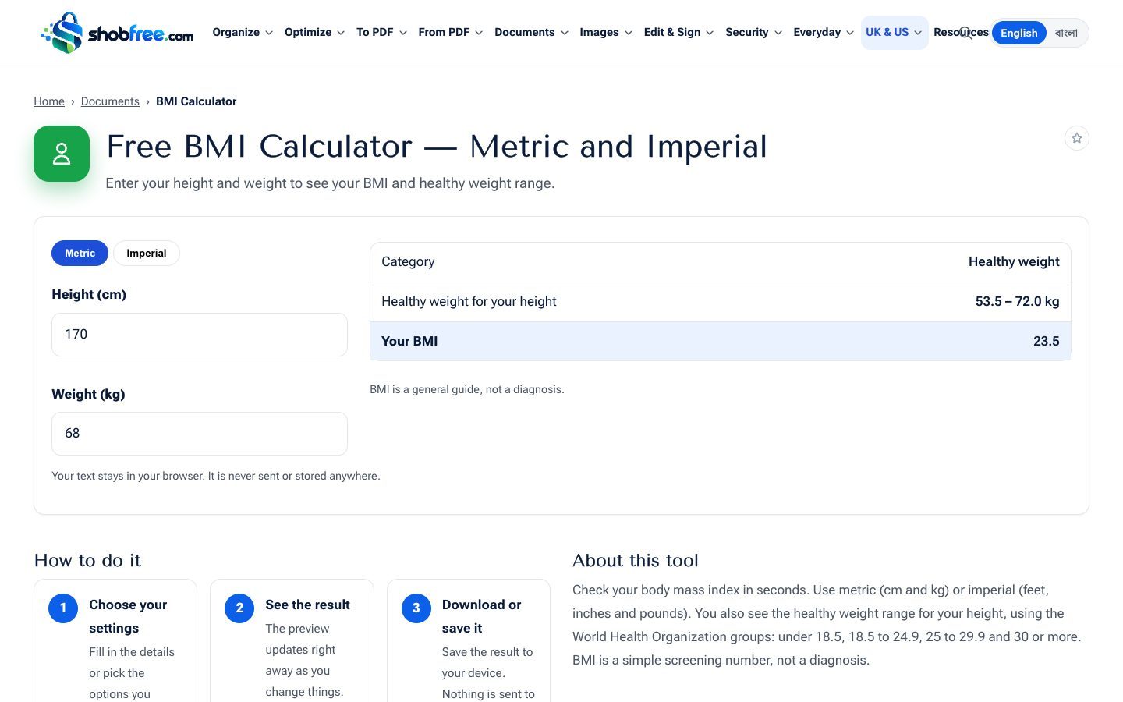Open the From PDF dropdown

[x=450, y=33]
